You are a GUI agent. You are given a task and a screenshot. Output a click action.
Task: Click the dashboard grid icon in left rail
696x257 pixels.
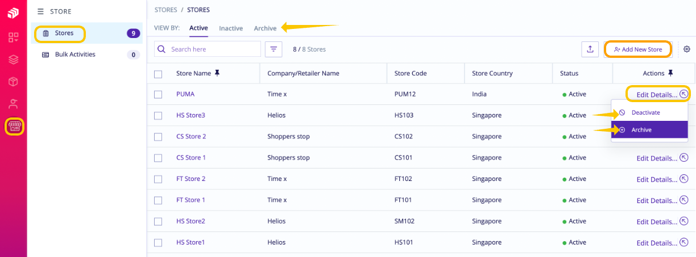click(13, 37)
